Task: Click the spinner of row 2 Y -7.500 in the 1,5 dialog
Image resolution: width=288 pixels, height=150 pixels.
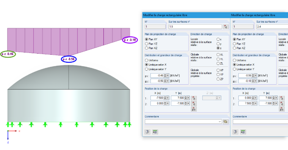Action: coord(186,104)
